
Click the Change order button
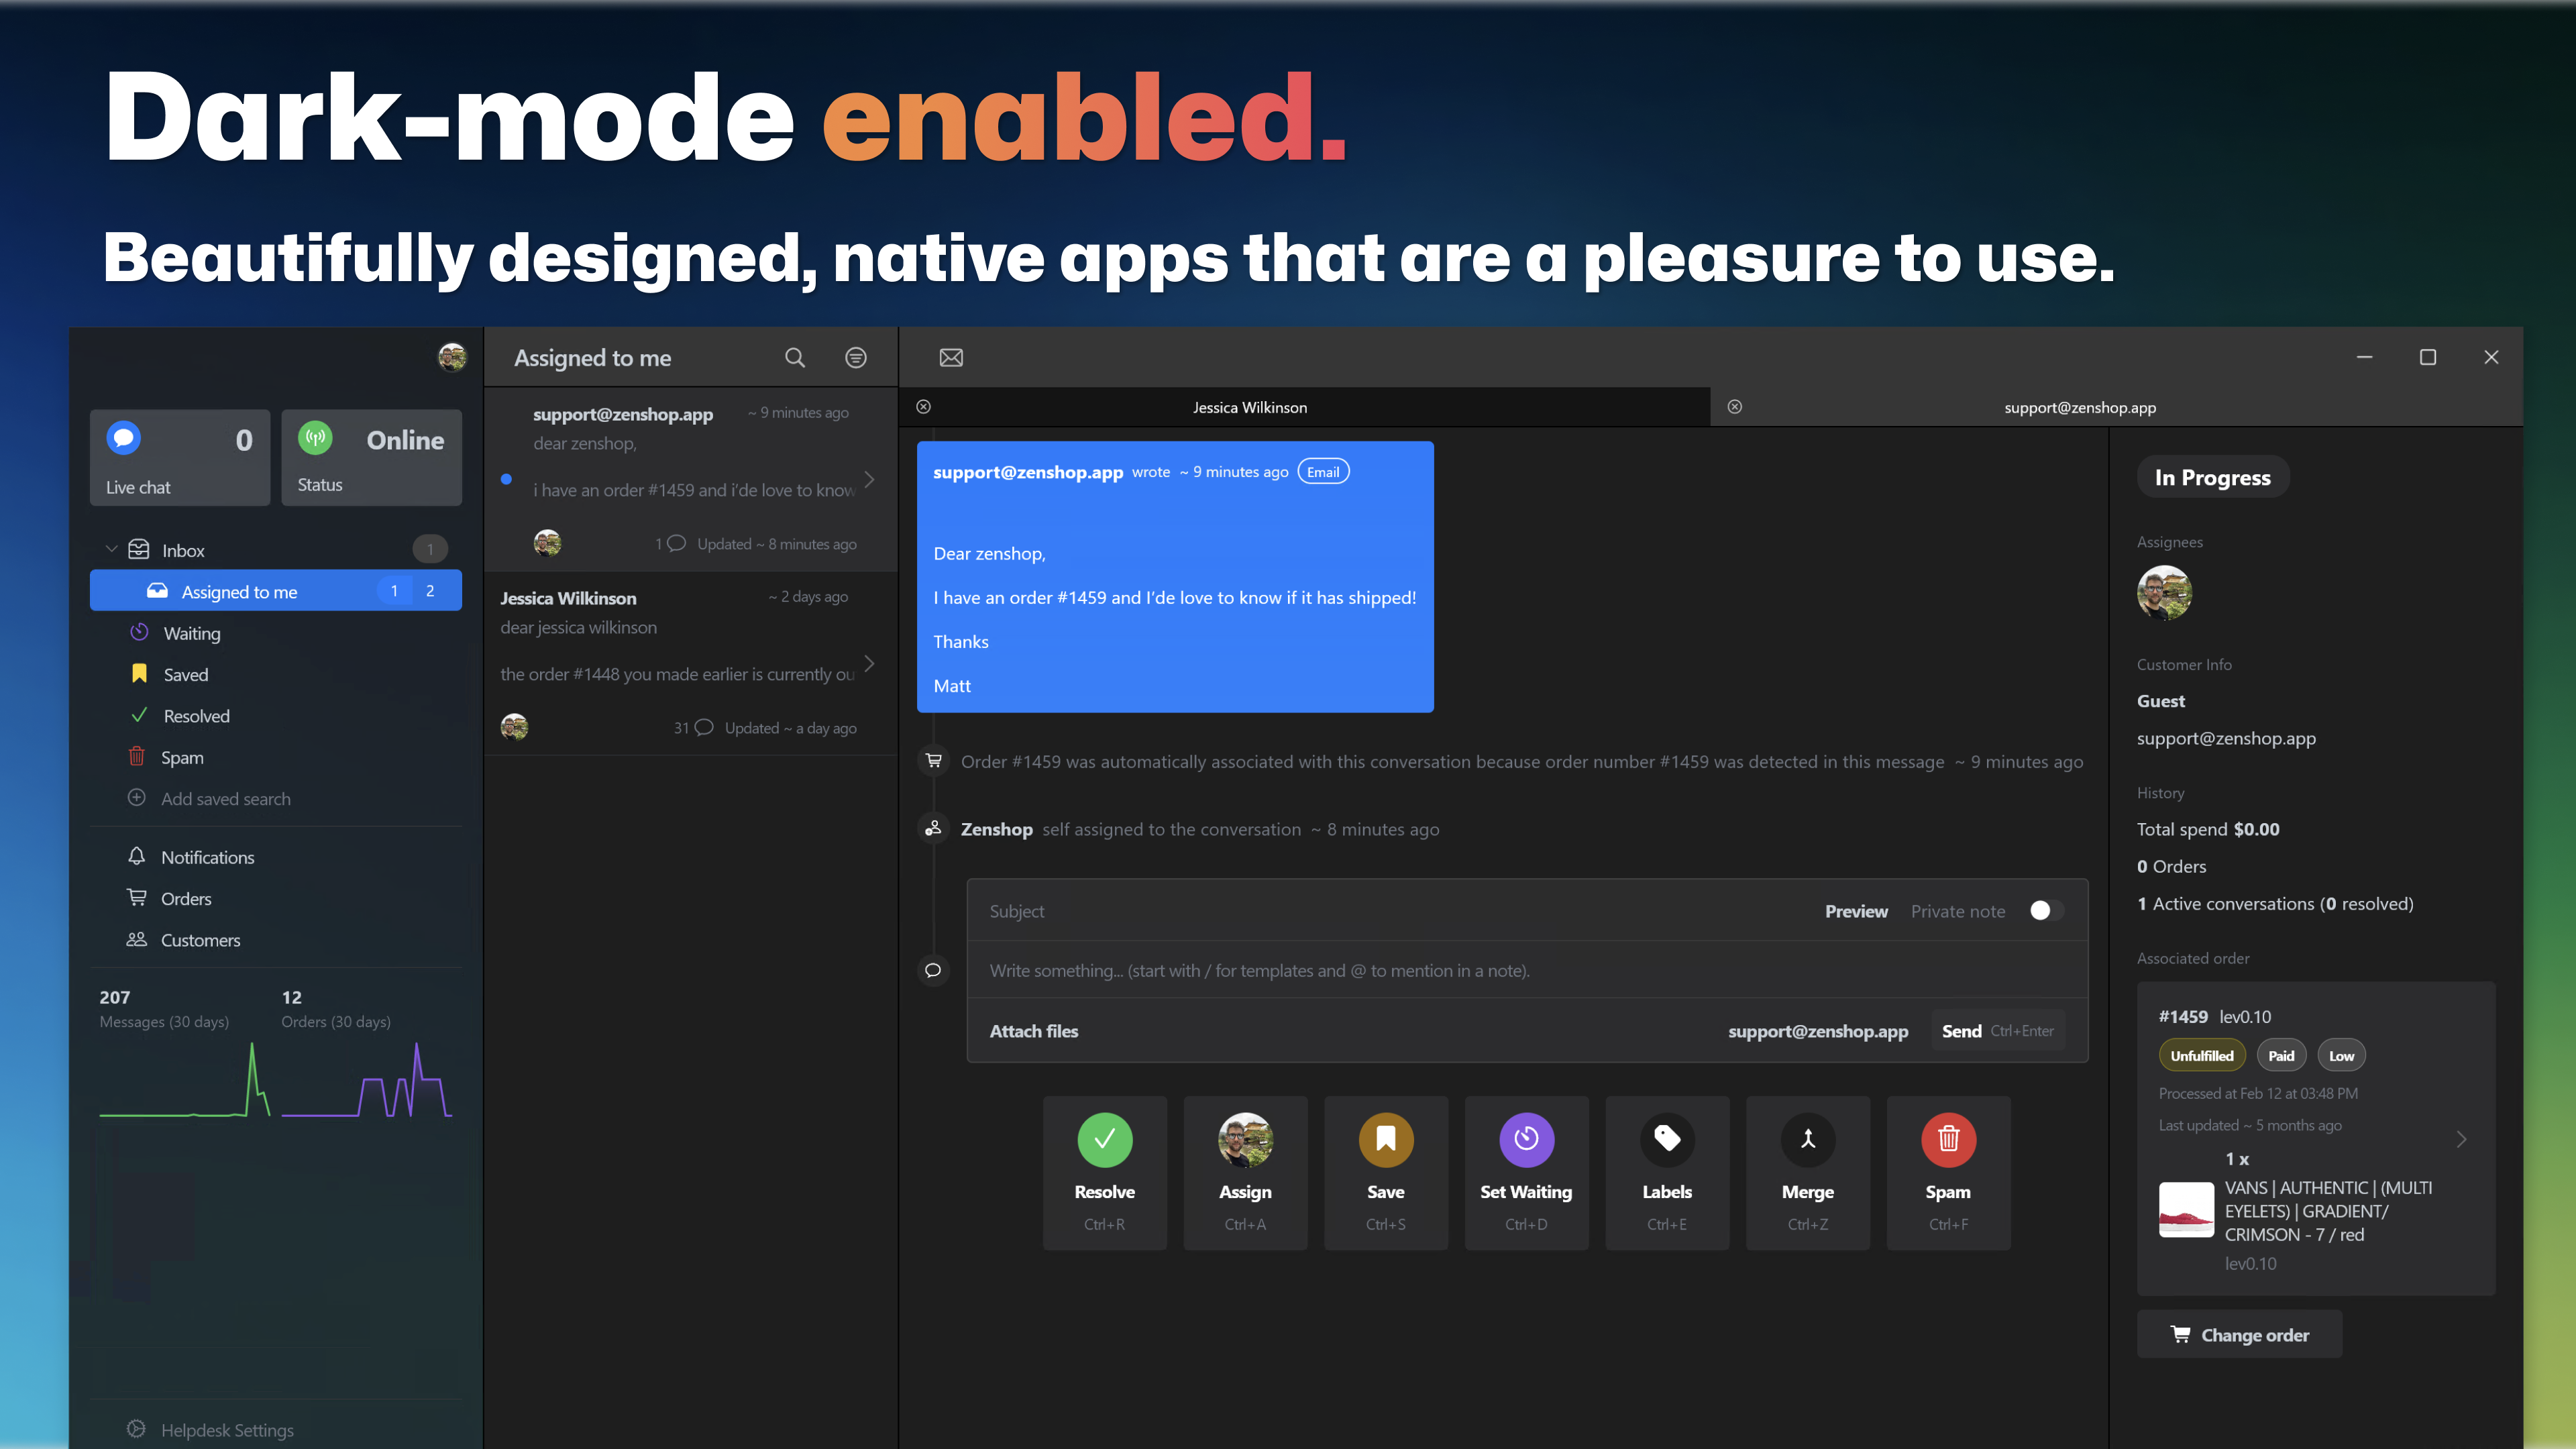click(2239, 1335)
